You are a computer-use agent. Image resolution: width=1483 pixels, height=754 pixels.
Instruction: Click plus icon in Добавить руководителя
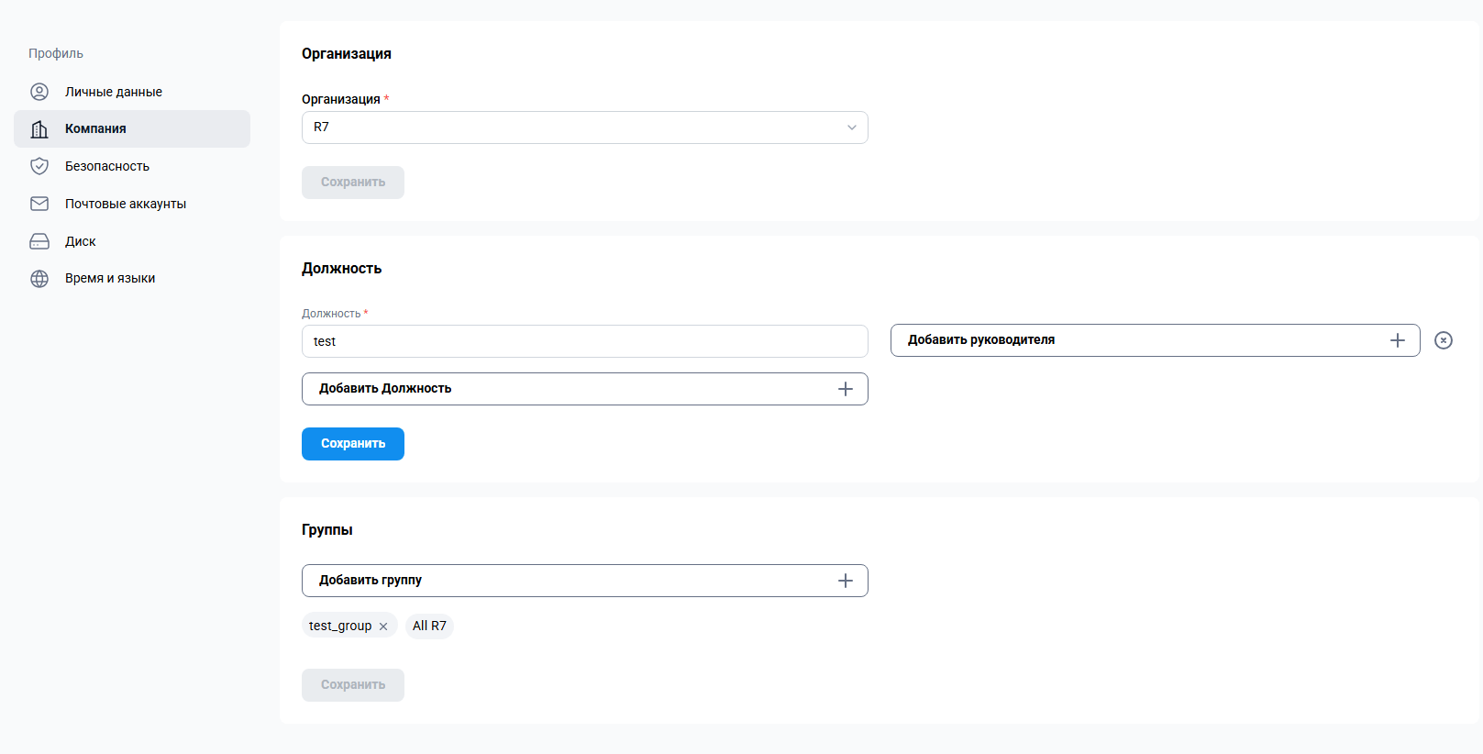coord(1398,340)
